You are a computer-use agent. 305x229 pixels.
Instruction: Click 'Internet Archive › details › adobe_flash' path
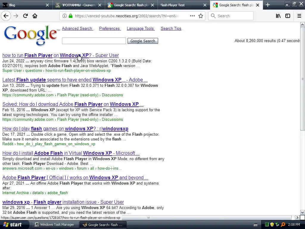tap(35, 193)
